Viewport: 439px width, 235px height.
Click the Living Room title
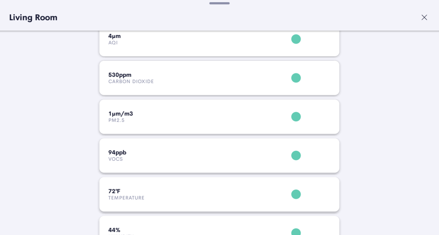click(33, 18)
